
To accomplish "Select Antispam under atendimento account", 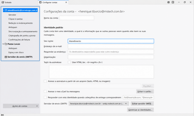I will pos(13,27).
